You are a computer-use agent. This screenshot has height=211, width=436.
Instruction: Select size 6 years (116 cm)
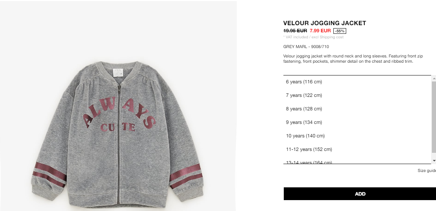(x=357, y=82)
